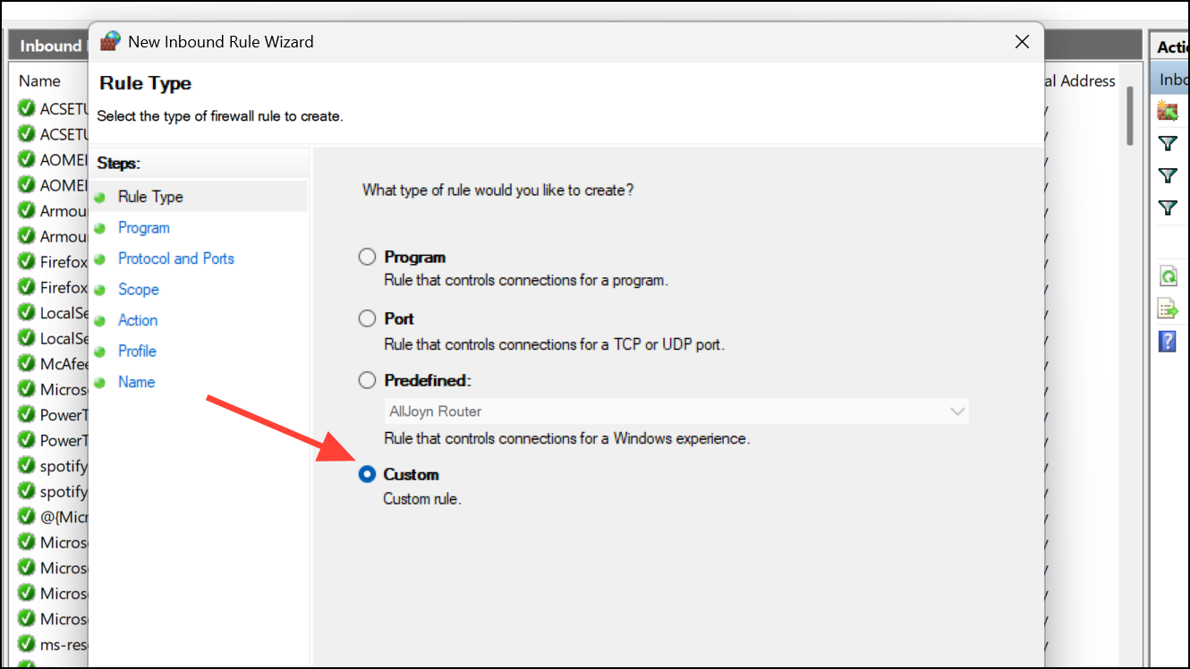Click the inbound rules list vertical scrollbar
This screenshot has width=1190, height=669.
1130,116
